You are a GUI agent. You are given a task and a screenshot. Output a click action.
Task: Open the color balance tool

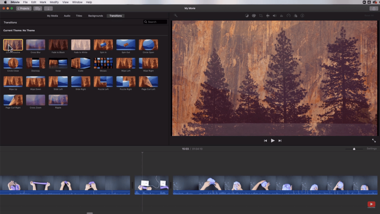click(247, 16)
